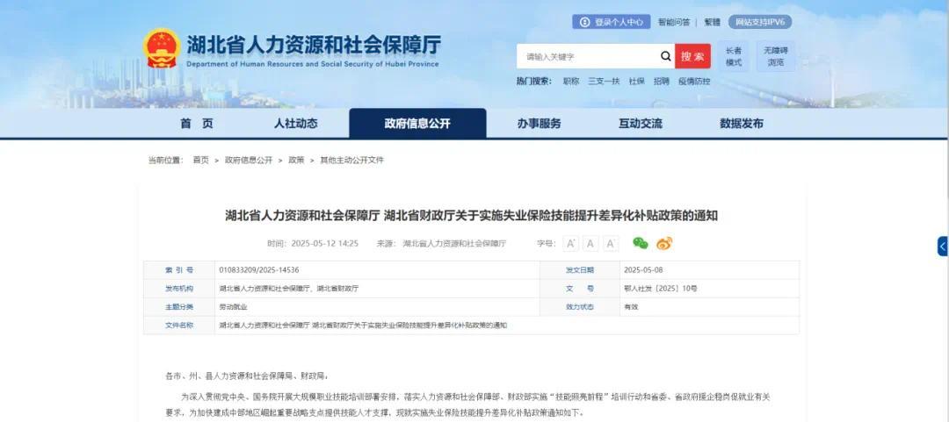Decrease font size with small A
The height and width of the screenshot is (422, 949).
pos(611,244)
